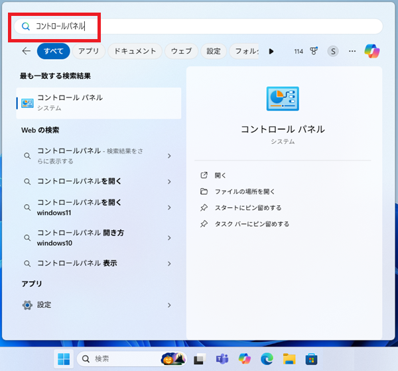398x371 pixels.
Task: Click the large Control Panel icon in preview pane
Action: (283, 99)
